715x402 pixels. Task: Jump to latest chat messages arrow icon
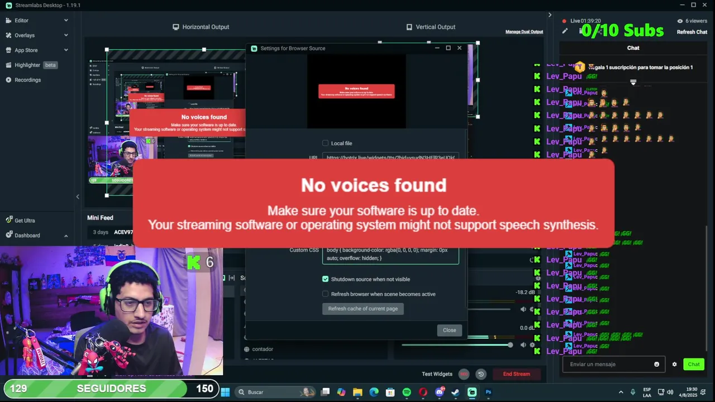coord(633,83)
